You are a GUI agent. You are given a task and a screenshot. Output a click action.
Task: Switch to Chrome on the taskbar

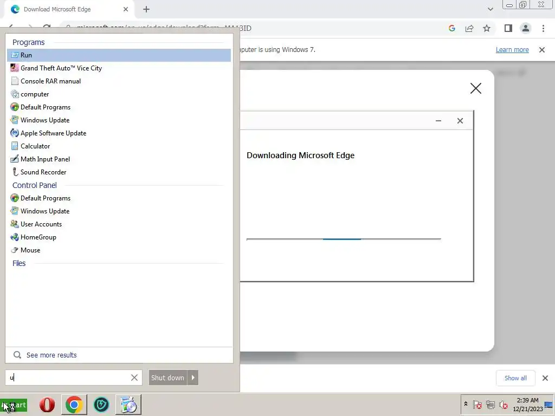click(x=74, y=405)
